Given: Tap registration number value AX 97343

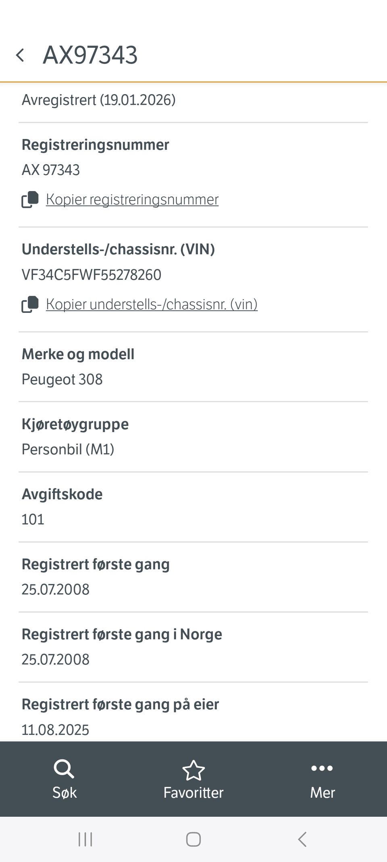Looking at the screenshot, I should (51, 170).
